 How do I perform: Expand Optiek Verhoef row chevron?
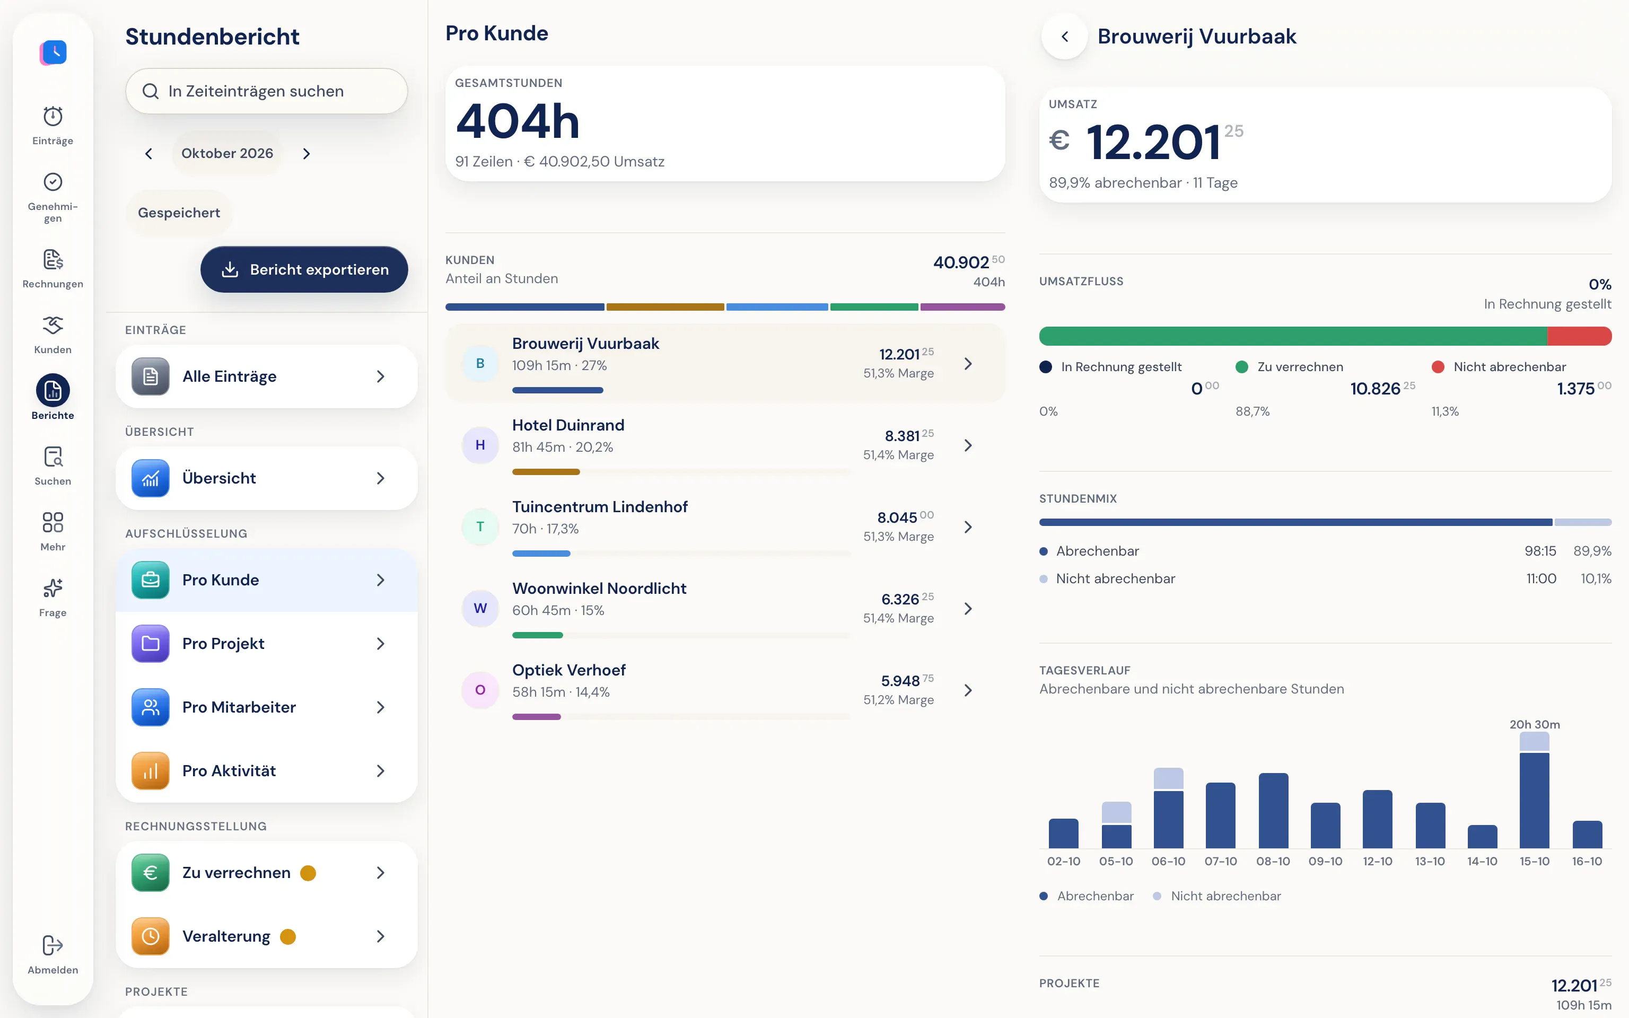click(x=968, y=690)
